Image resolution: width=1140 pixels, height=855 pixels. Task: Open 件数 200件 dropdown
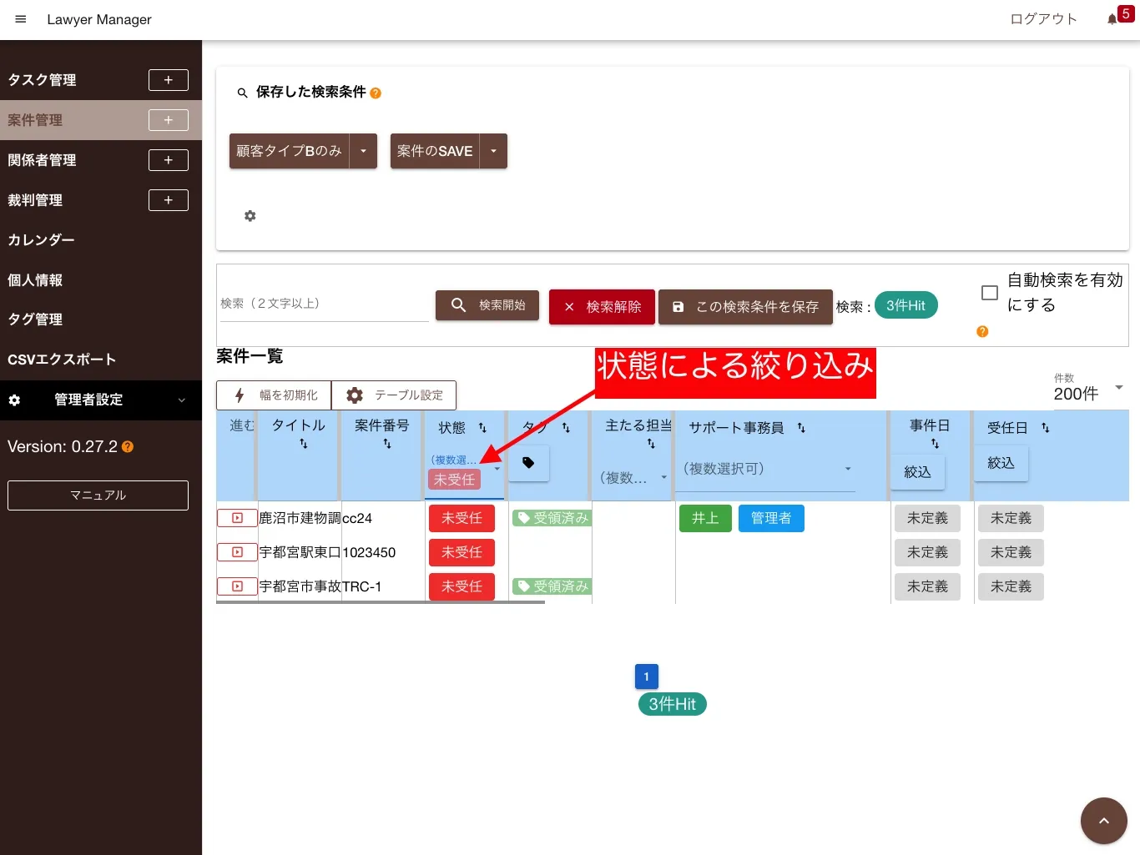click(1089, 389)
